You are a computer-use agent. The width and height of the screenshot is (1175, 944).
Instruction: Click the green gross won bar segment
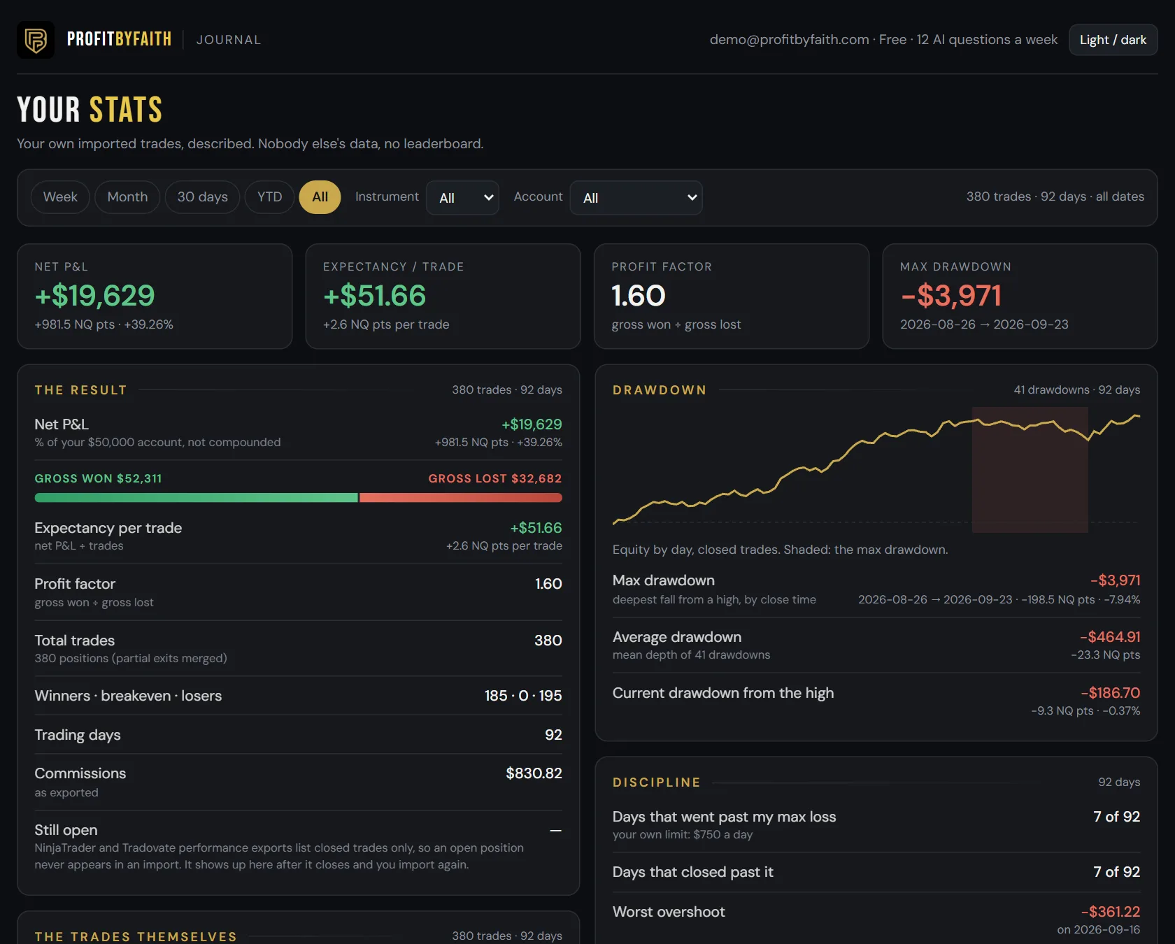click(196, 498)
